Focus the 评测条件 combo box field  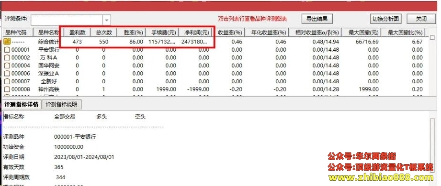point(67,20)
